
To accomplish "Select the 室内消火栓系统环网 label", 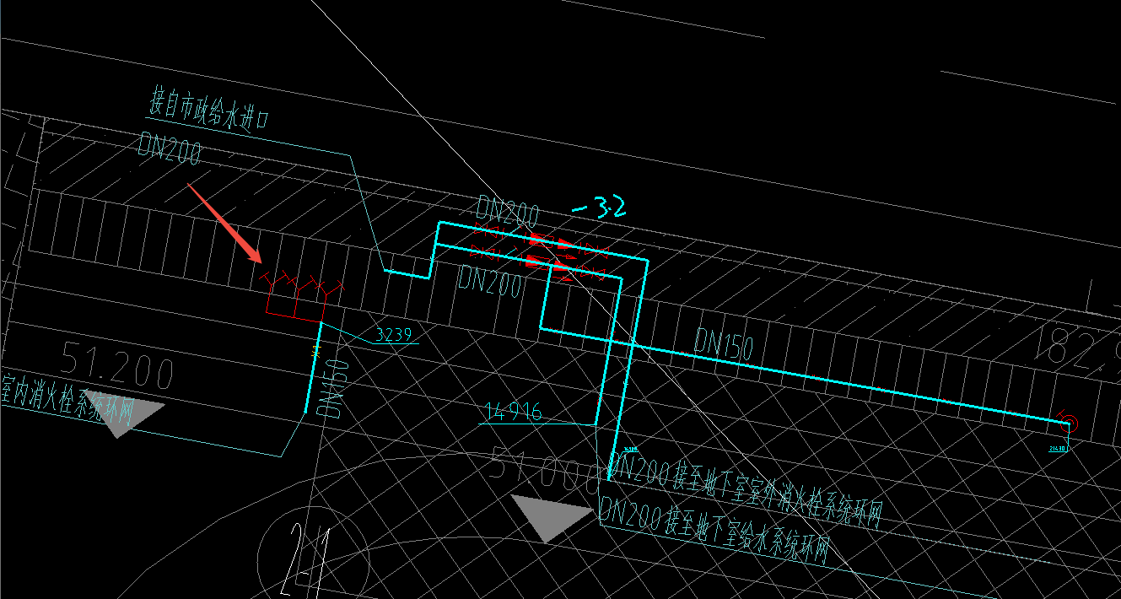I will click(67, 402).
